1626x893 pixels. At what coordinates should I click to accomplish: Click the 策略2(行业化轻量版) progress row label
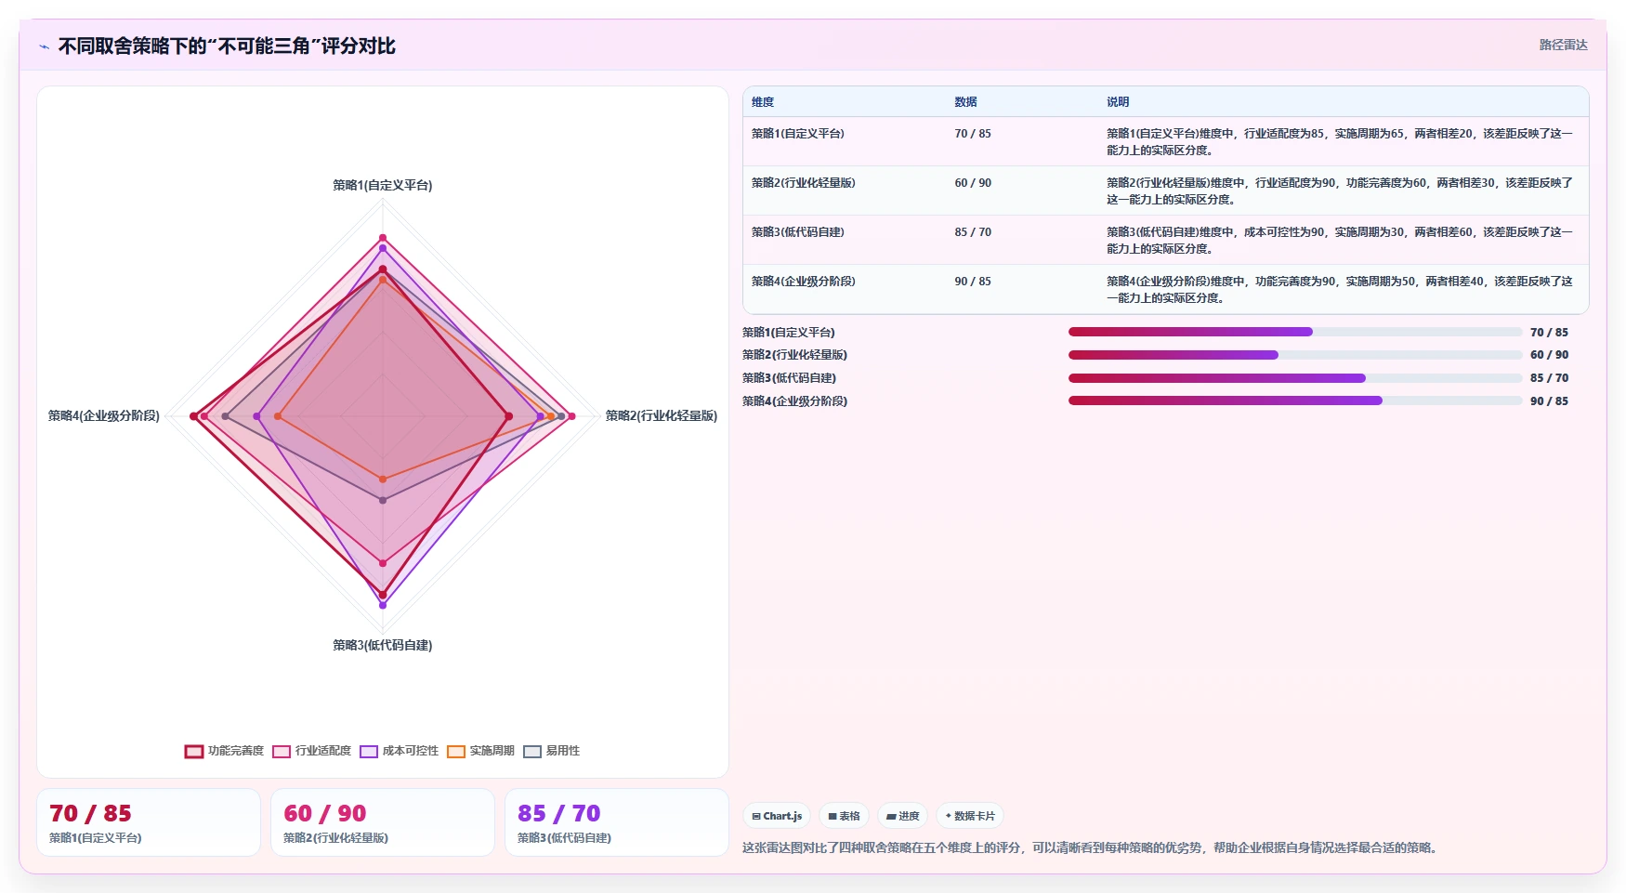tap(794, 355)
